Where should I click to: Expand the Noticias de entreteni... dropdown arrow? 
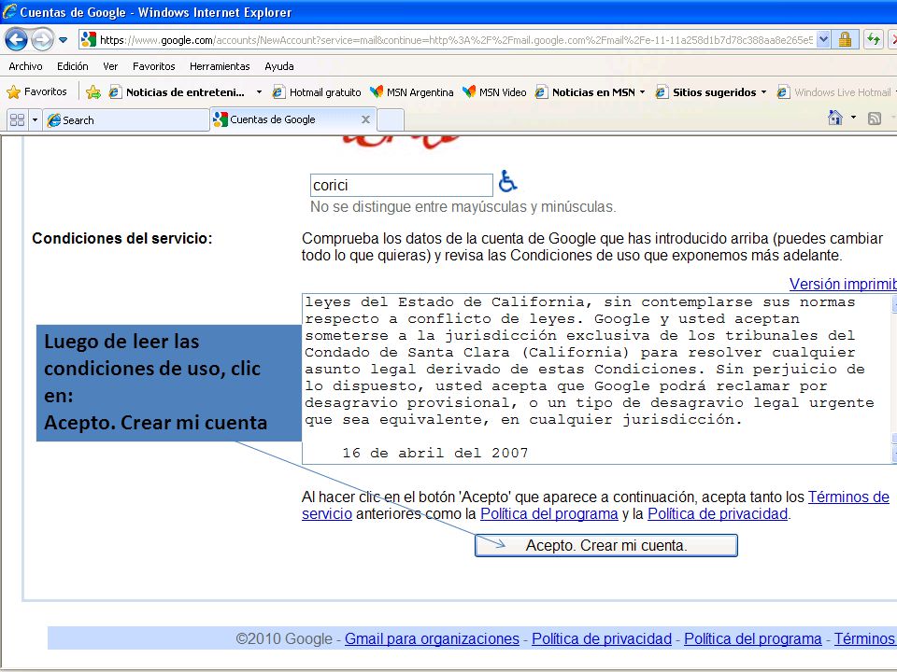click(x=259, y=92)
